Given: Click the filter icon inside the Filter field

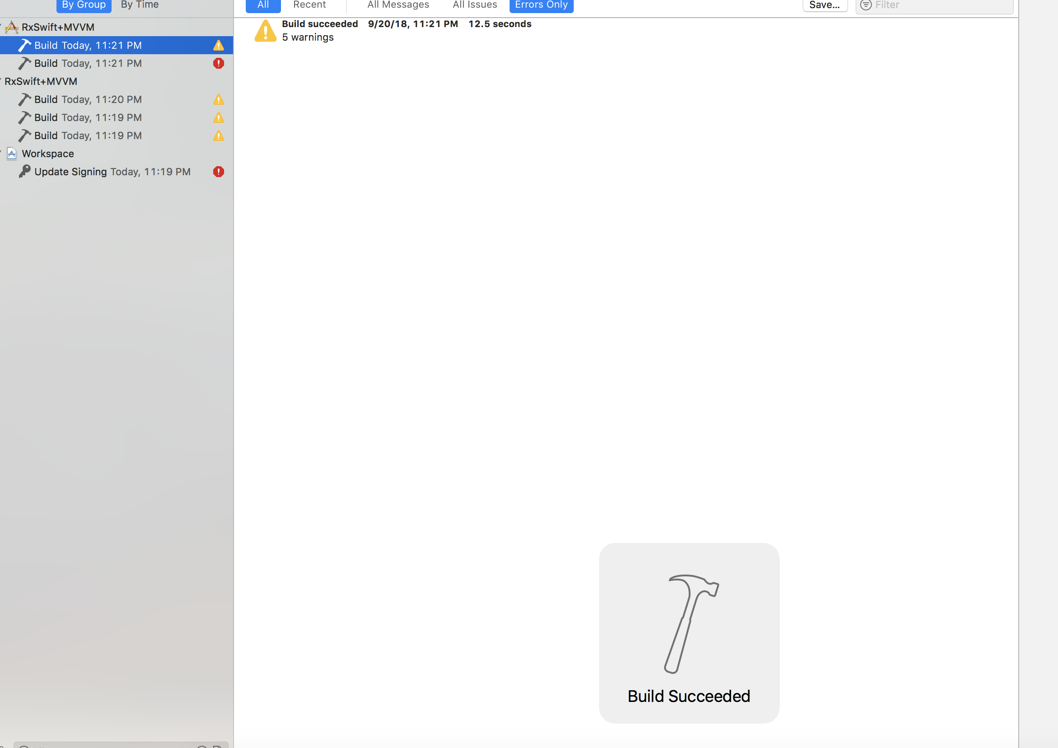Looking at the screenshot, I should [866, 5].
